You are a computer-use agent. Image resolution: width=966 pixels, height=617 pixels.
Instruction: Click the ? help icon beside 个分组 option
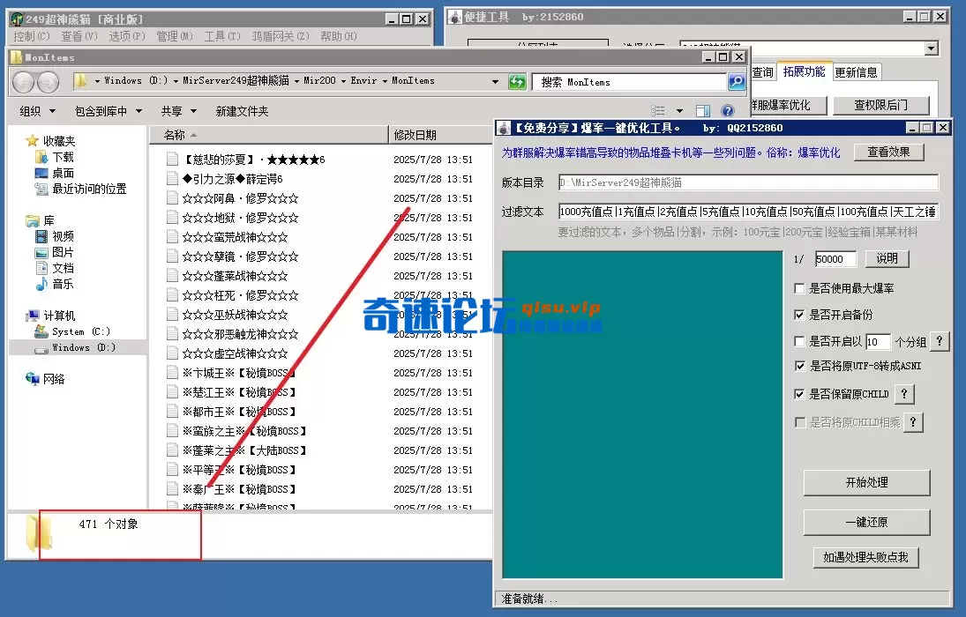point(939,342)
